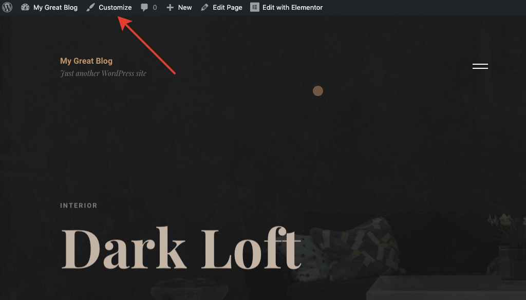The height and width of the screenshot is (300, 526).
Task: Open the WordPress logo menu
Action: pos(7,7)
